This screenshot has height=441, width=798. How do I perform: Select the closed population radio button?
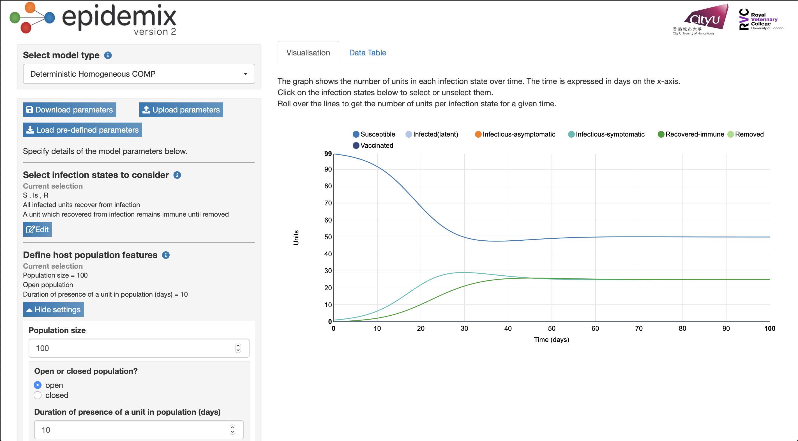pyautogui.click(x=38, y=395)
